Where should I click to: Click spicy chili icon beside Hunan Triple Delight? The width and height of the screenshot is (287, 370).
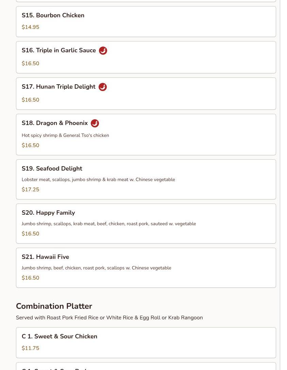[102, 87]
